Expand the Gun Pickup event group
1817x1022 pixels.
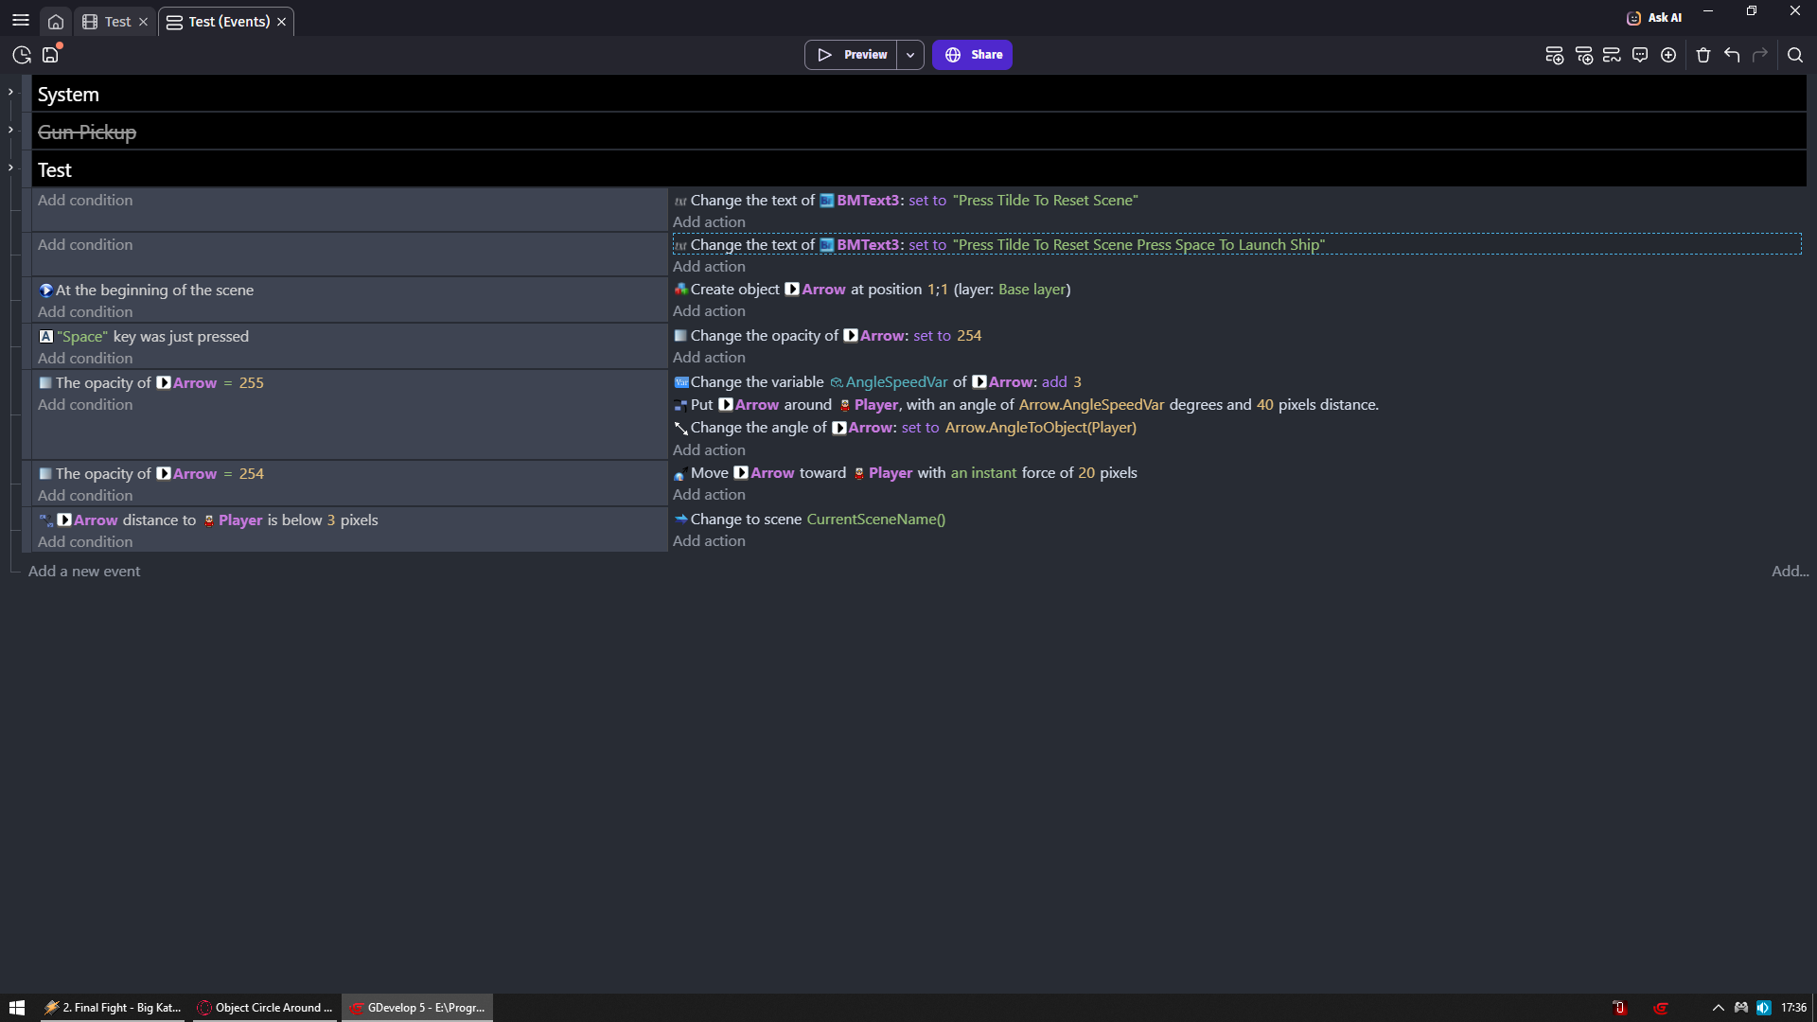(10, 130)
